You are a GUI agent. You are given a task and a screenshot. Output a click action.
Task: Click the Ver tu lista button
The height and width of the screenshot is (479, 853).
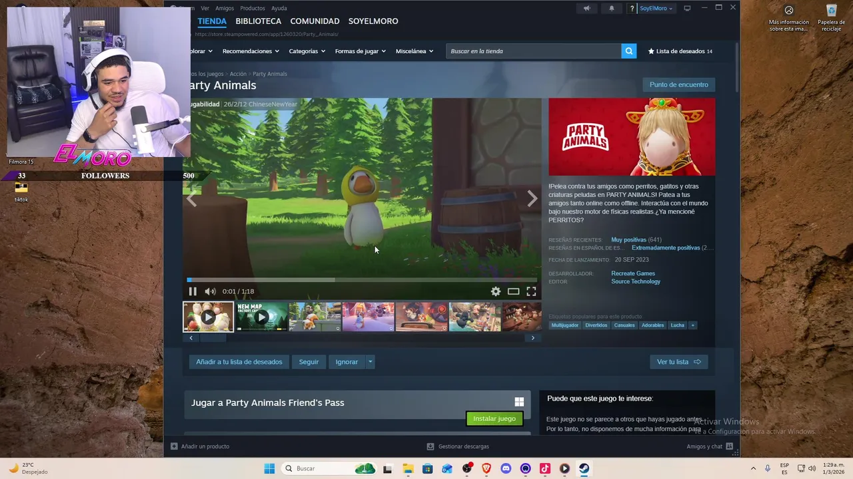click(x=678, y=362)
